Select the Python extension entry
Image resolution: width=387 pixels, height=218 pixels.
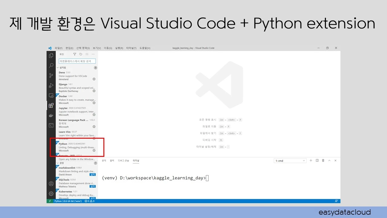[x=77, y=147]
